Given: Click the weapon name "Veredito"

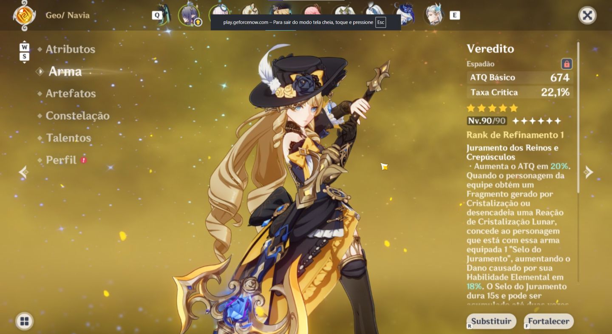Looking at the screenshot, I should [490, 49].
